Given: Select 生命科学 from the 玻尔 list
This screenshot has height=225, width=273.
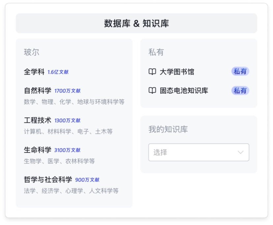Looking at the screenshot, I should coord(38,150).
